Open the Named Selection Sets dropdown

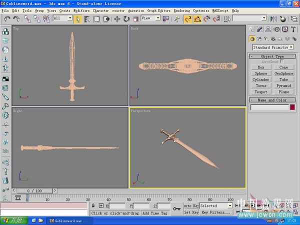tap(264, 18)
